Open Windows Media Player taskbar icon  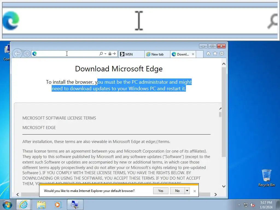click(x=57, y=205)
